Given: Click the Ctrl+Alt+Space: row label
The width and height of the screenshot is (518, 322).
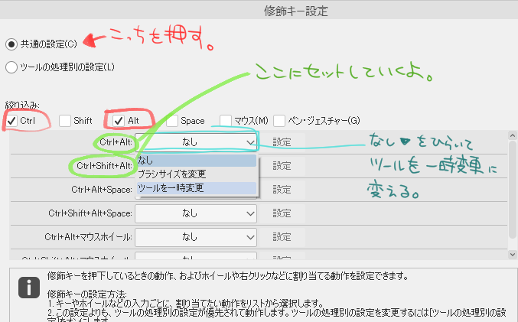Looking at the screenshot, I should pyautogui.click(x=102, y=190).
